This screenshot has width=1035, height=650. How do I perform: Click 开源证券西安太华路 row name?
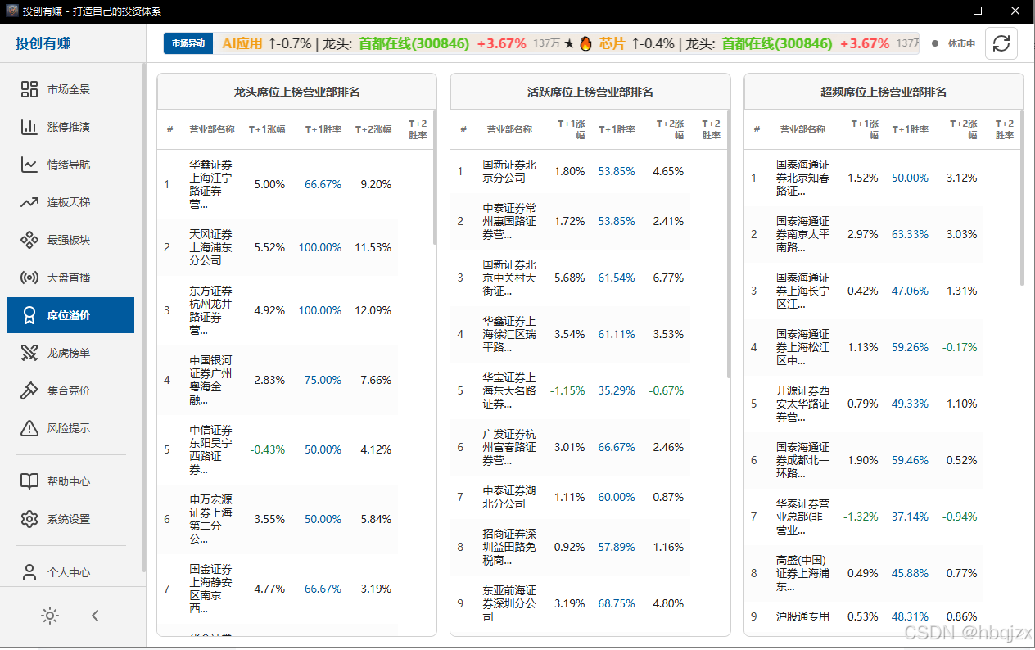click(x=802, y=404)
